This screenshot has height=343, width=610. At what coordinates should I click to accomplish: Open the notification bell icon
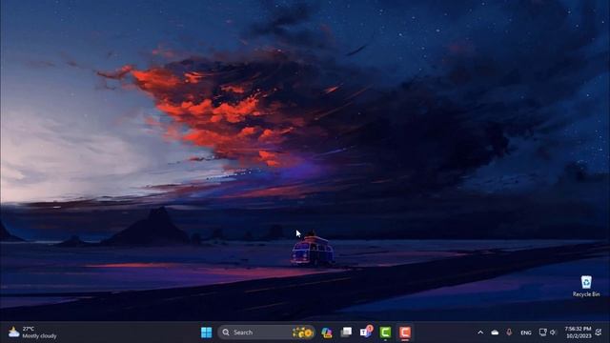(599, 333)
